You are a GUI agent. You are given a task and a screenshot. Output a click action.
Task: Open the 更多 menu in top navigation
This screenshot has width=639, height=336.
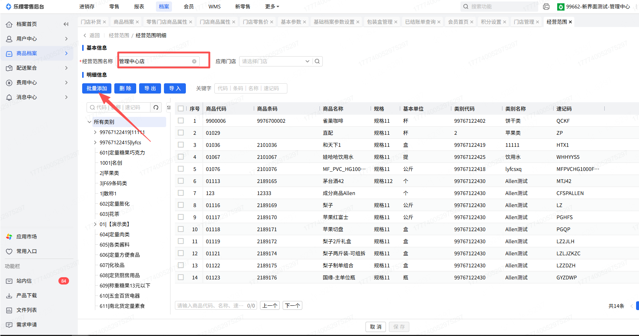click(x=272, y=7)
